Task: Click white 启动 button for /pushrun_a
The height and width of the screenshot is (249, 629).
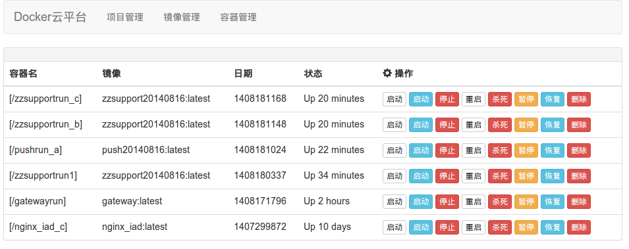Action: tap(395, 150)
